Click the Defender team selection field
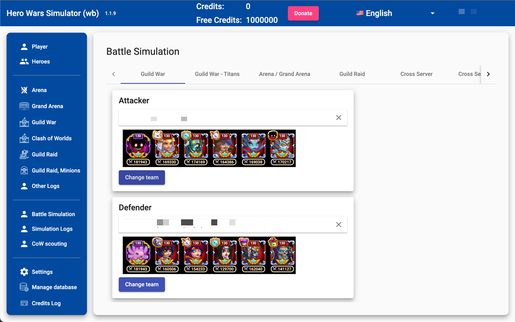The width and height of the screenshot is (515, 322). (225, 224)
